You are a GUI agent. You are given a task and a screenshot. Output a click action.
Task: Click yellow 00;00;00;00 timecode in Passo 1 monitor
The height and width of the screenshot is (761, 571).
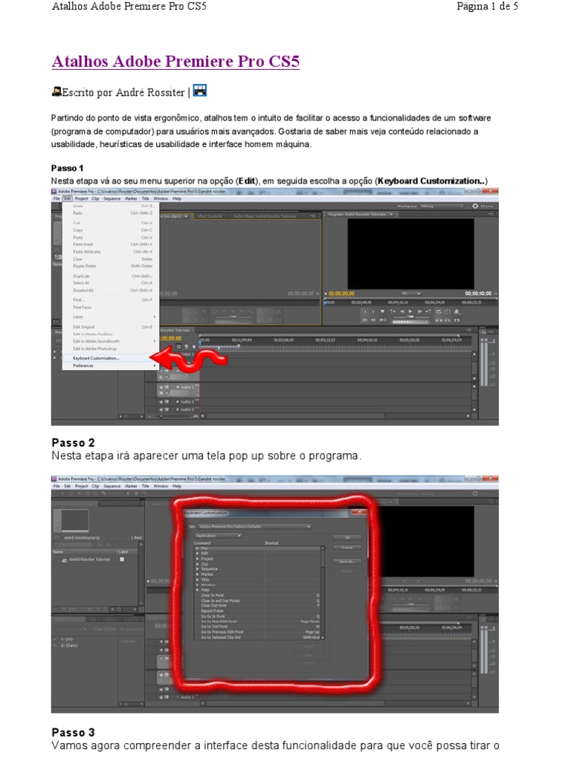[x=341, y=294]
